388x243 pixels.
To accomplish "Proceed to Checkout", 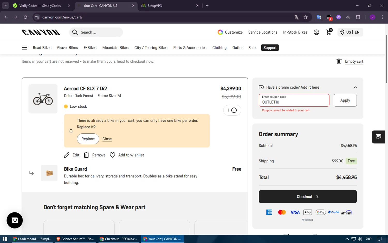I will (308, 197).
